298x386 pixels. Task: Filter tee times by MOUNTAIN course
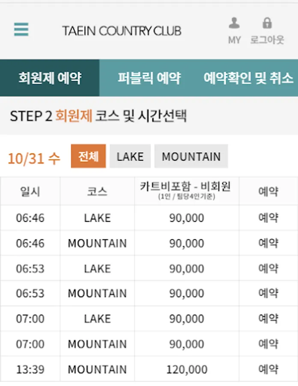pyautogui.click(x=191, y=156)
